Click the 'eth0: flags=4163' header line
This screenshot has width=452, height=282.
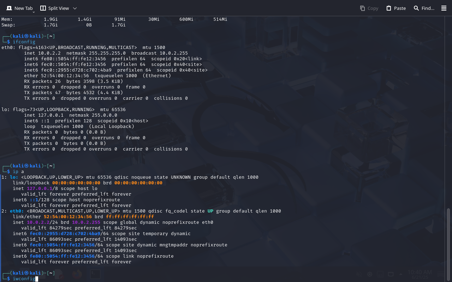coord(83,48)
